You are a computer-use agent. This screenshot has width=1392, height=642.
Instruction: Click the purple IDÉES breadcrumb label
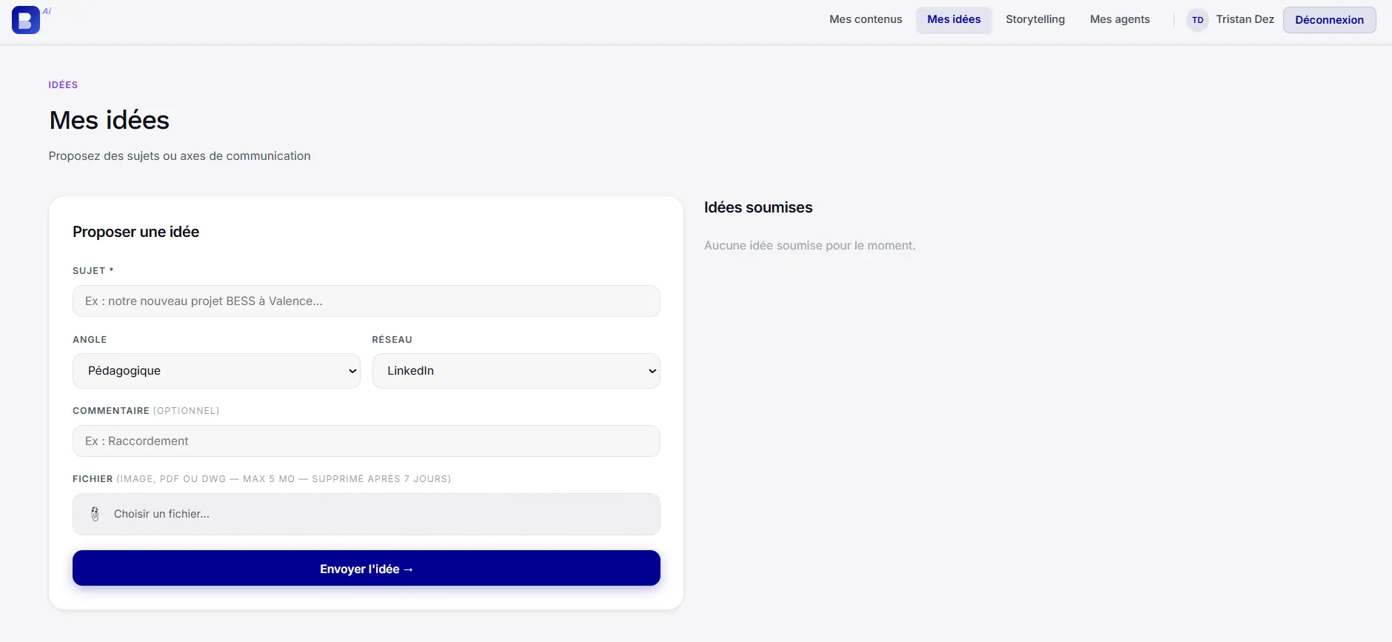[x=63, y=85]
